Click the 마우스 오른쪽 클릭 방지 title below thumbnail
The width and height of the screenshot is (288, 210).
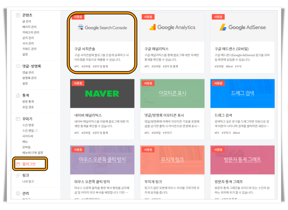(x=92, y=182)
